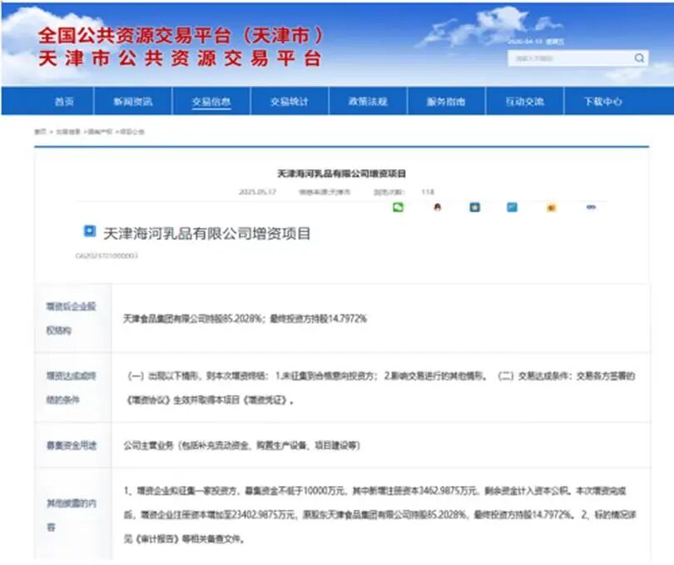Open the 下载中心 page
This screenshot has width=674, height=565.
(602, 102)
